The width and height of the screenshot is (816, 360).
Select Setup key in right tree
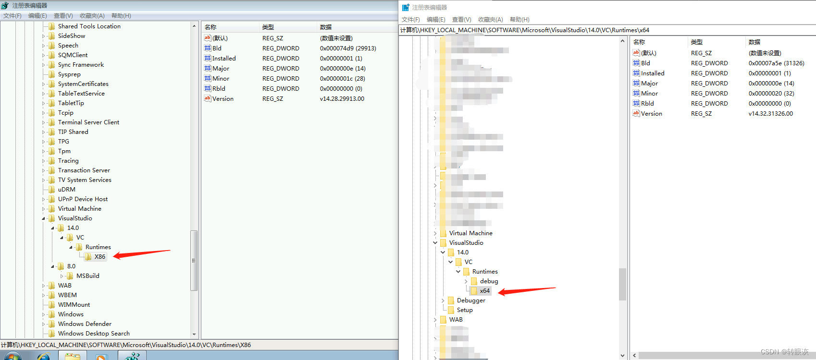point(465,310)
